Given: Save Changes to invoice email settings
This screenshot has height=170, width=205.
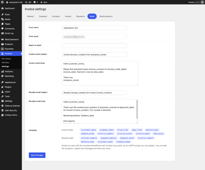Looking at the screenshot, I should (37, 155).
